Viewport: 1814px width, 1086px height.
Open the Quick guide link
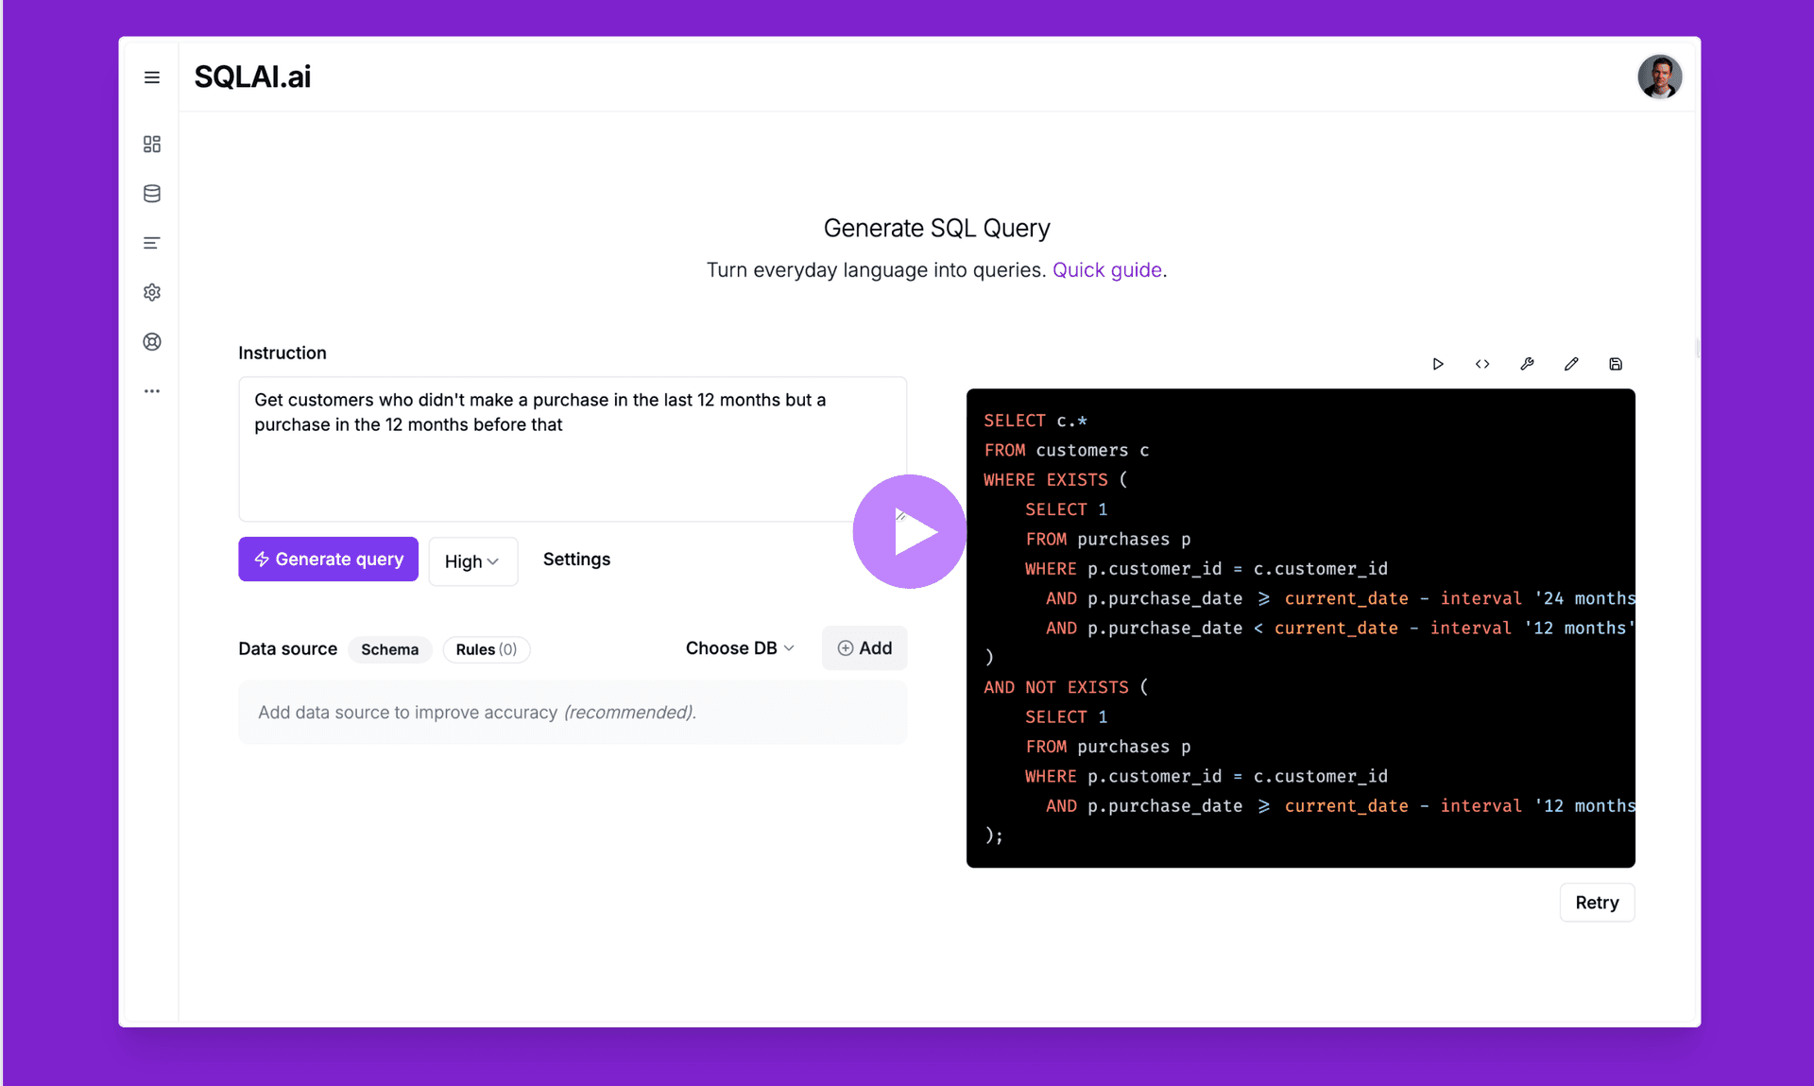pyautogui.click(x=1106, y=270)
